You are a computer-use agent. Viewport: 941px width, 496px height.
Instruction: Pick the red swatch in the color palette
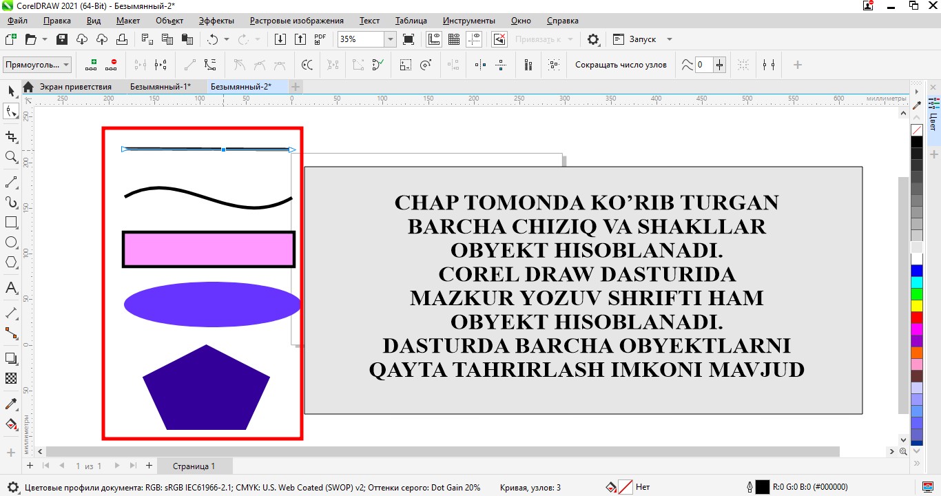917,317
